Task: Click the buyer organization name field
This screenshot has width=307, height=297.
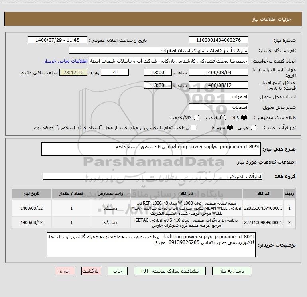Action: [x=159, y=50]
